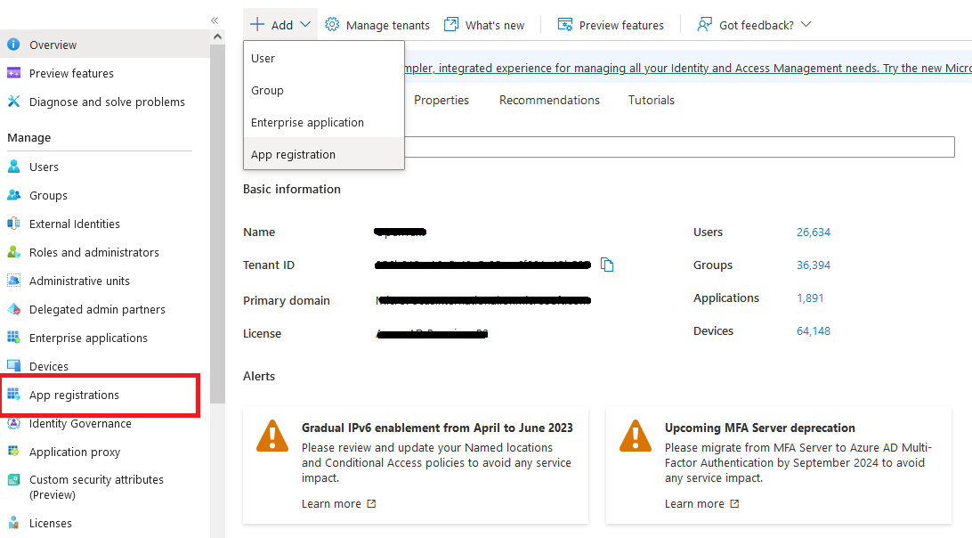Click the integrated experience banner link

click(688, 69)
